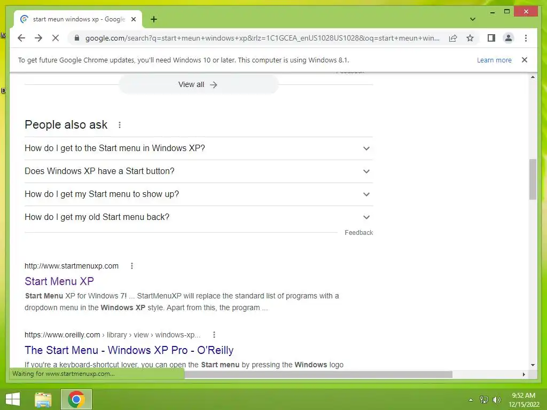This screenshot has height=410, width=547.
Task: Open the Chrome profile avatar
Action: (x=509, y=38)
